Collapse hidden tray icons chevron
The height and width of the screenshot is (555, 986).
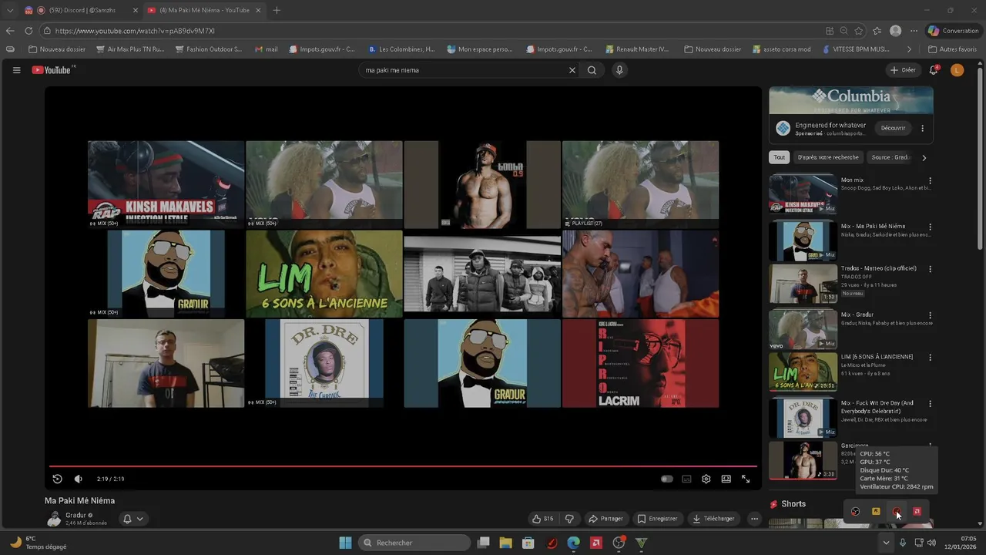point(886,543)
